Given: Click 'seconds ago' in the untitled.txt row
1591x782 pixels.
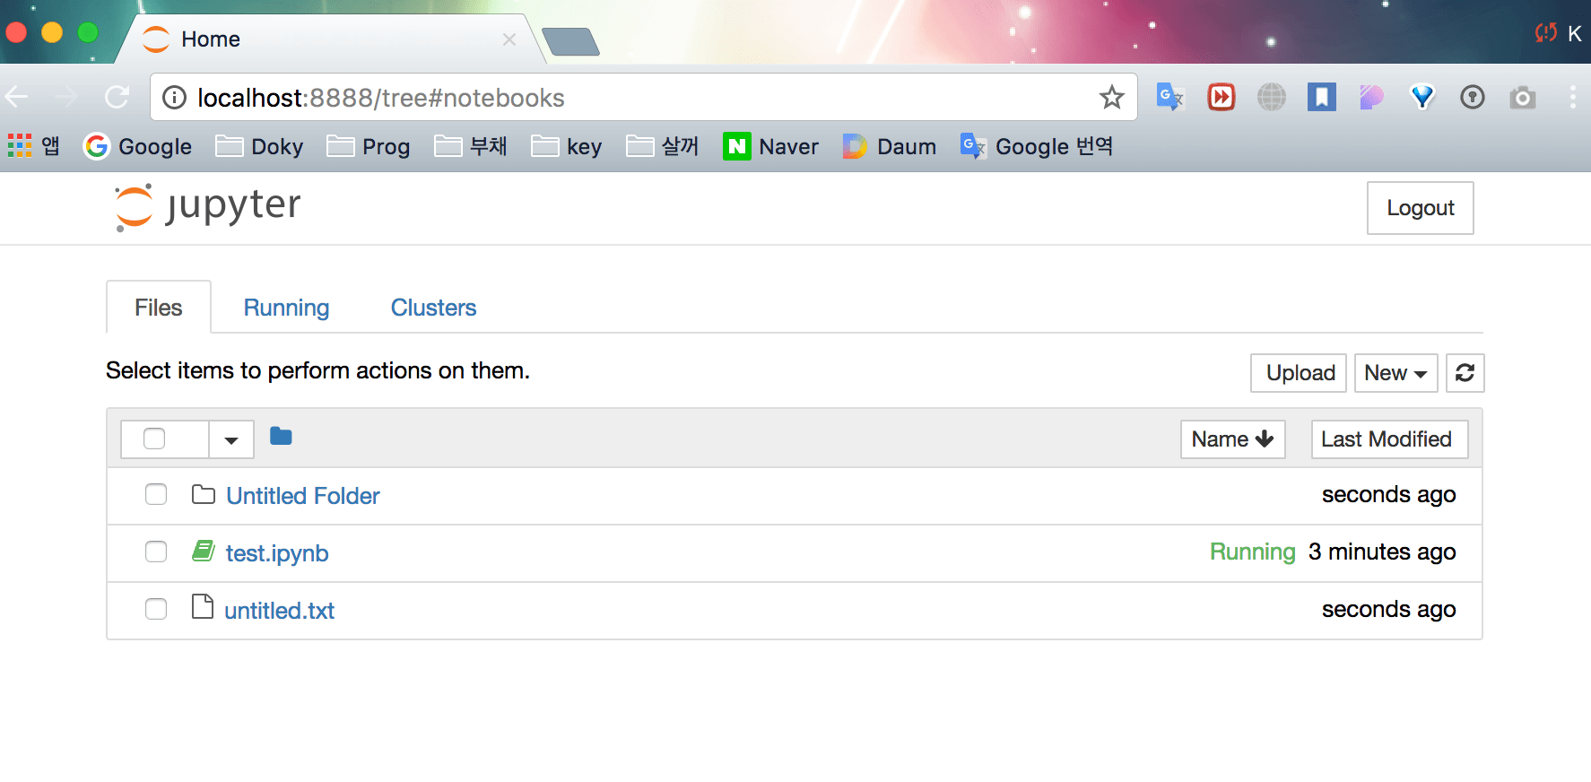Looking at the screenshot, I should click(1388, 609).
